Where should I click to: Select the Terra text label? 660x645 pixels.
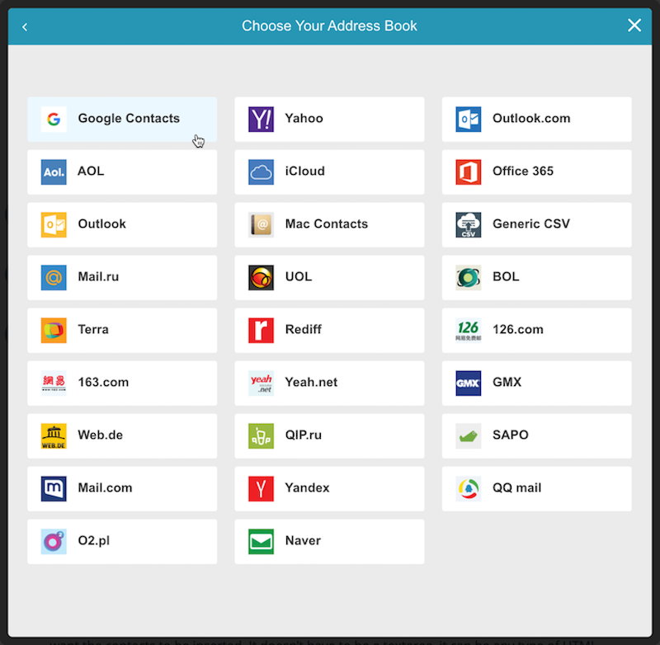pyautogui.click(x=93, y=329)
